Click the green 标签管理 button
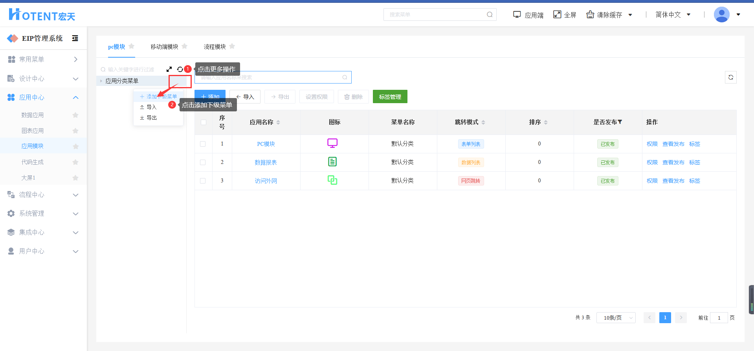754x351 pixels. coord(390,97)
